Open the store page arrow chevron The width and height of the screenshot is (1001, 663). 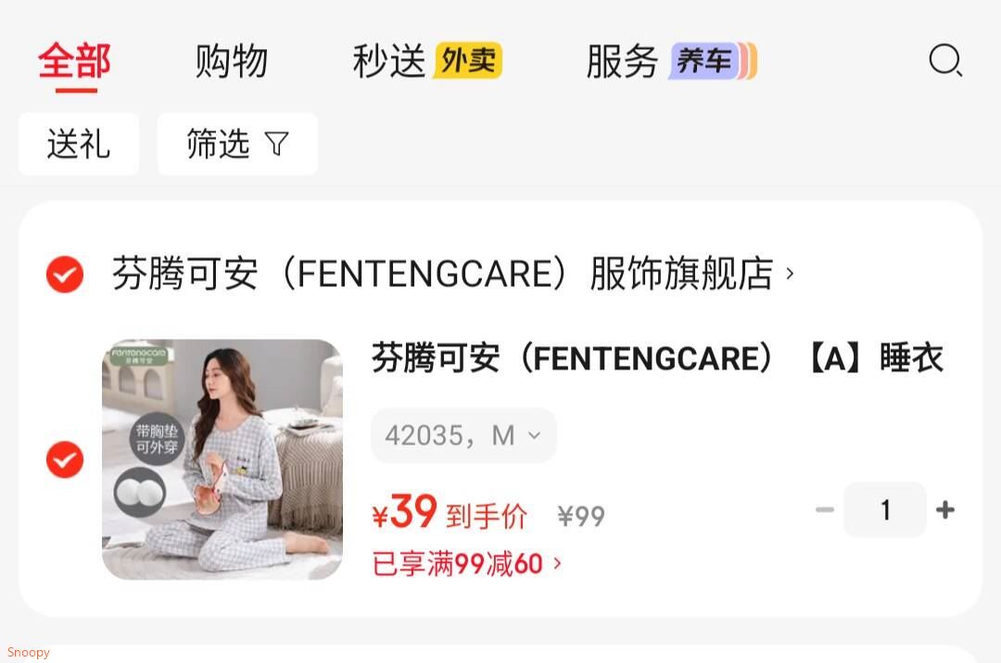[790, 273]
